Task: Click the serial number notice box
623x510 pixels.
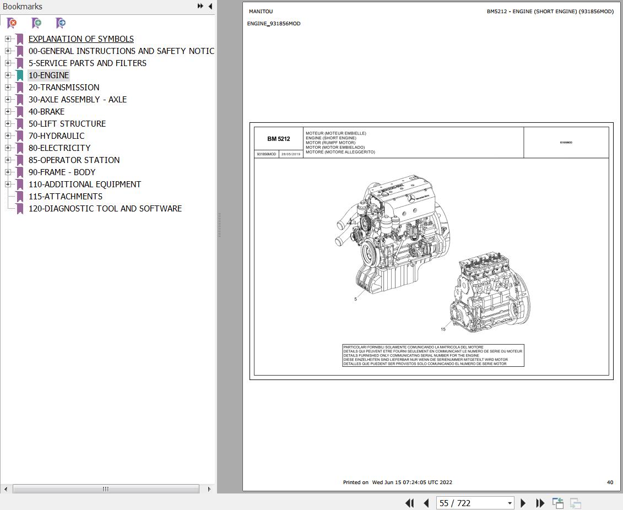Action: [x=433, y=355]
